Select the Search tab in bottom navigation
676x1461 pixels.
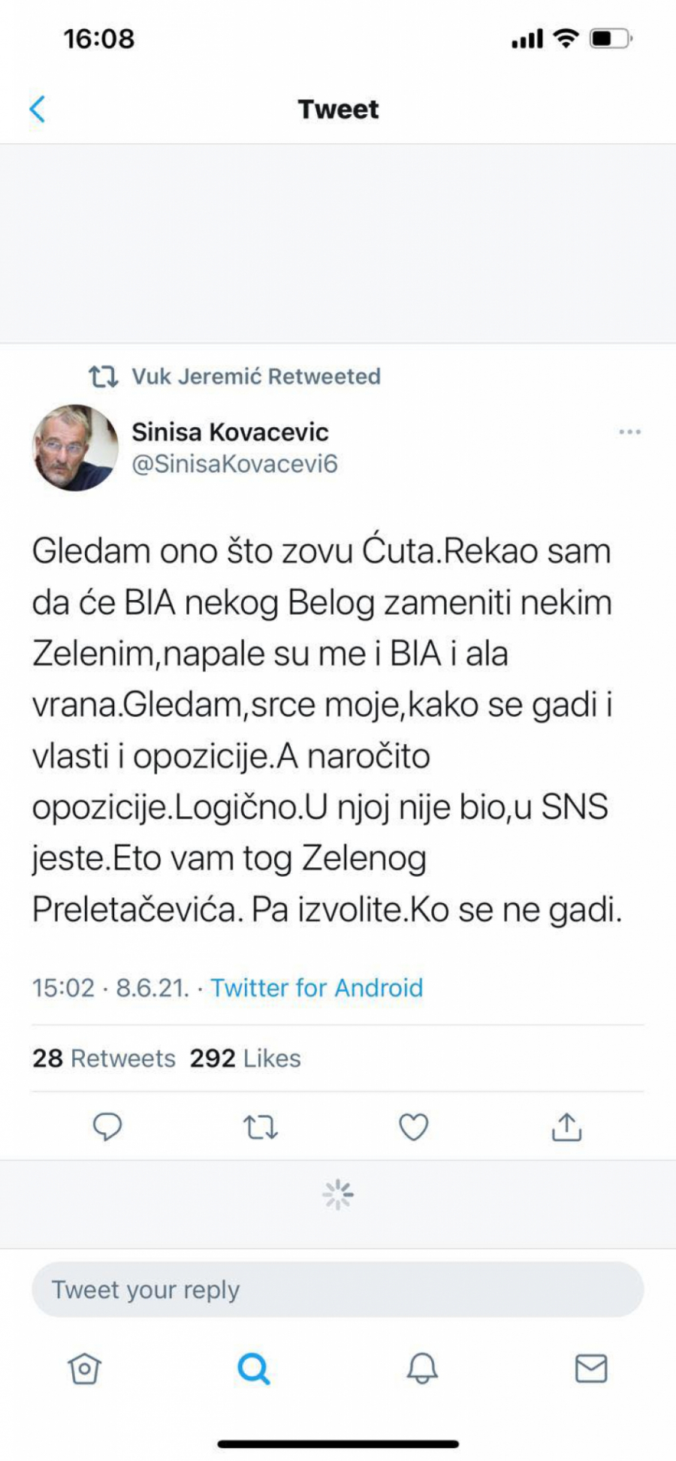pos(253,1368)
